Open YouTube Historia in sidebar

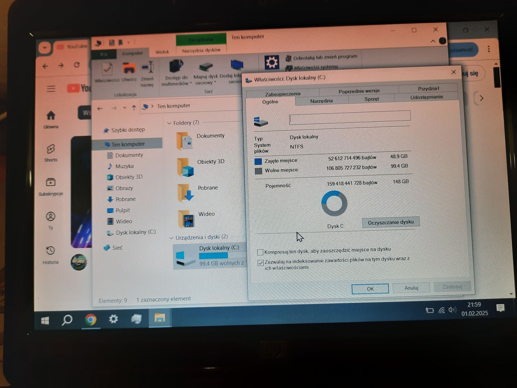pos(50,255)
